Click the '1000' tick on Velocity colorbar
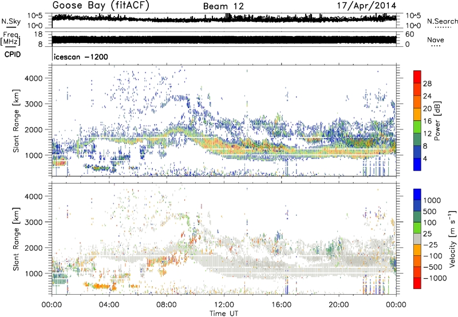458x317 pixels. click(x=432, y=200)
